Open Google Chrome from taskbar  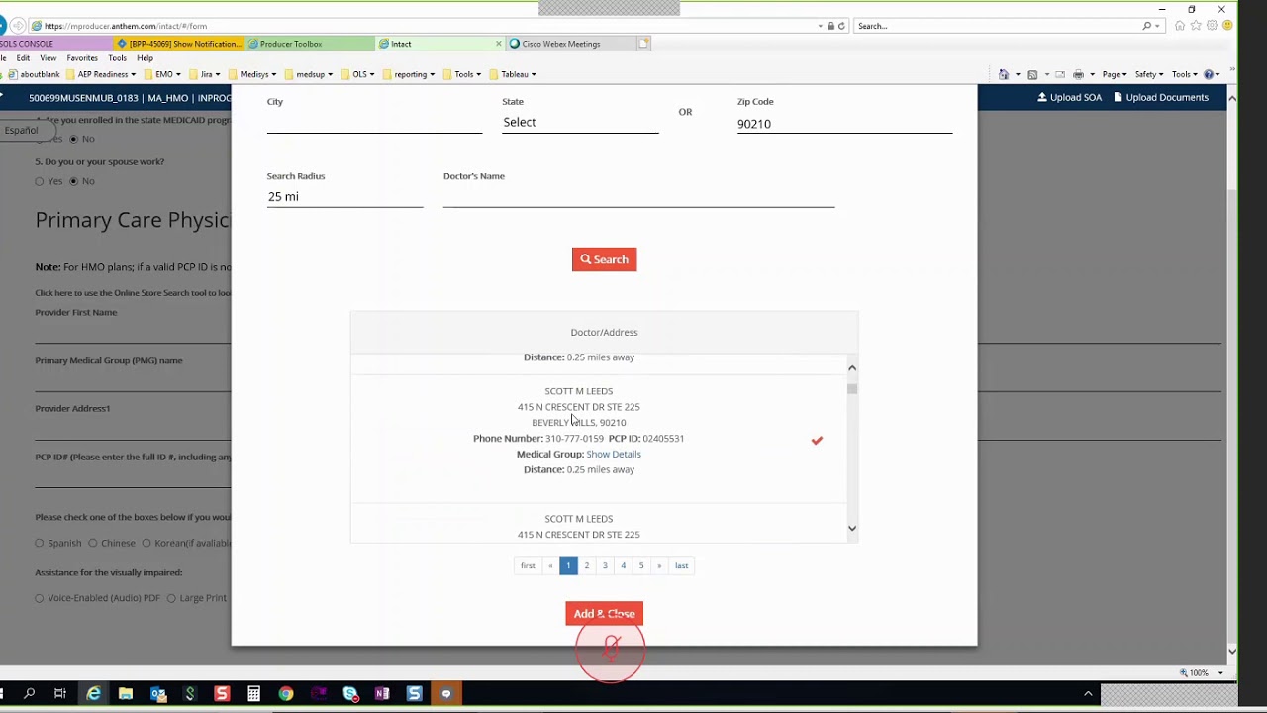(286, 694)
